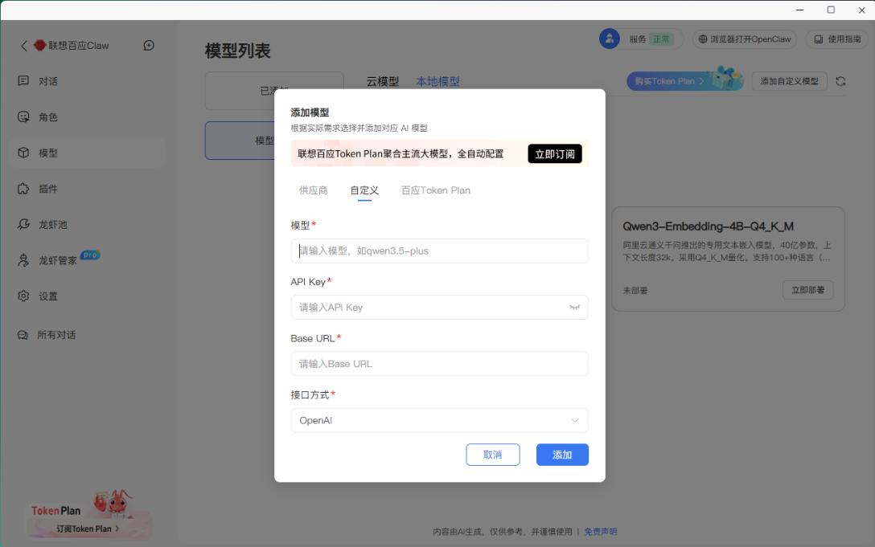Click the Qwen3-Embedding-4B-Q4_K_M card title
The height and width of the screenshot is (547, 875).
[x=708, y=227]
